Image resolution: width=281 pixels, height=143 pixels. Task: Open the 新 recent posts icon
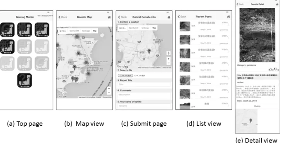coord(7,47)
